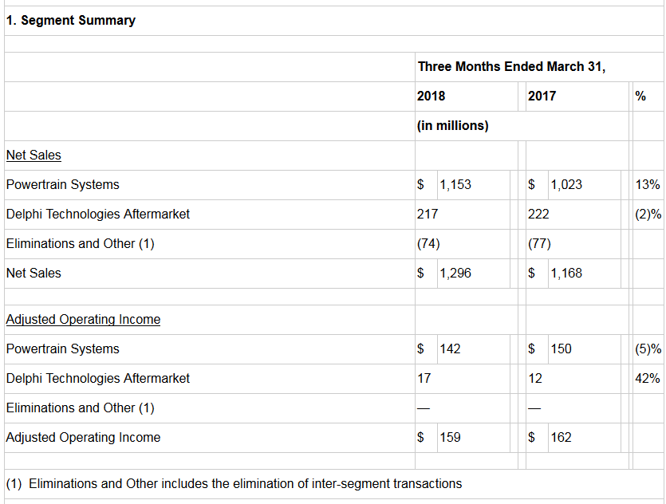Select the (2)% change cell

pos(648,214)
